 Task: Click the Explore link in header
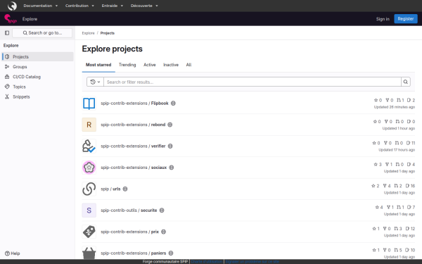point(30,19)
